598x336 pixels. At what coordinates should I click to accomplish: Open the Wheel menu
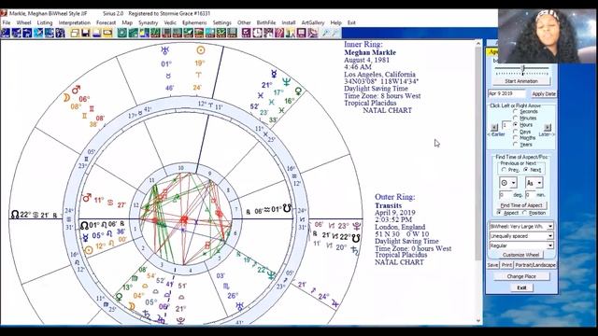(23, 22)
